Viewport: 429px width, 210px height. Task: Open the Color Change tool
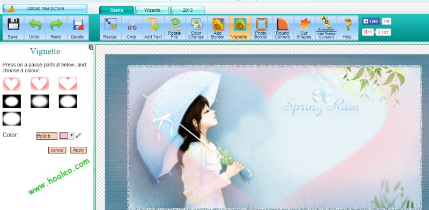[x=196, y=28]
